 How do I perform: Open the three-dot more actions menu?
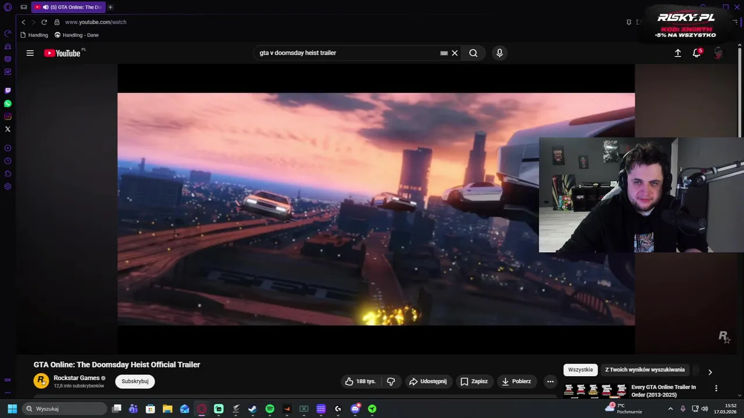pyautogui.click(x=550, y=381)
